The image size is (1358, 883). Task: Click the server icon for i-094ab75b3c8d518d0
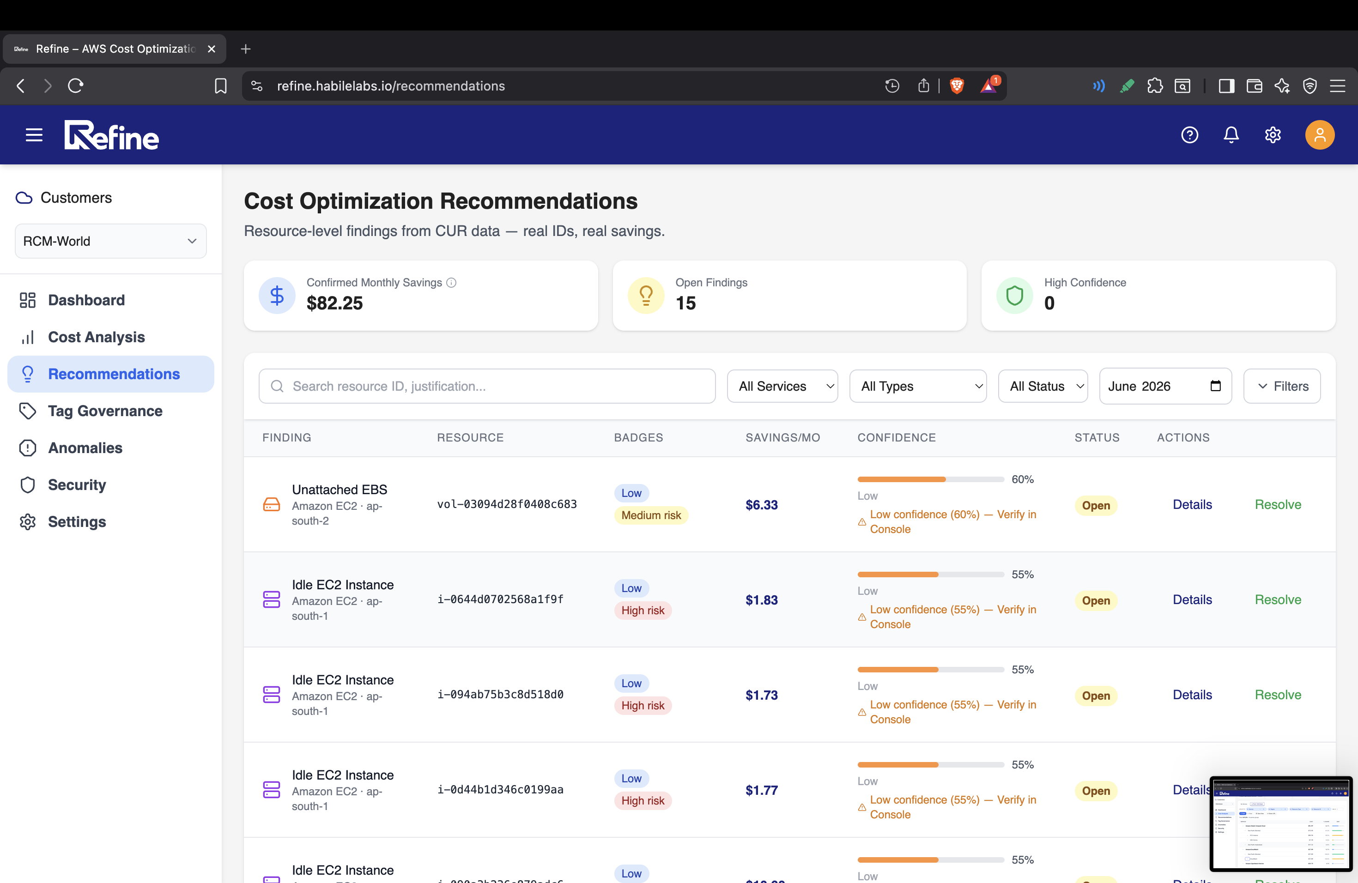[x=272, y=695]
